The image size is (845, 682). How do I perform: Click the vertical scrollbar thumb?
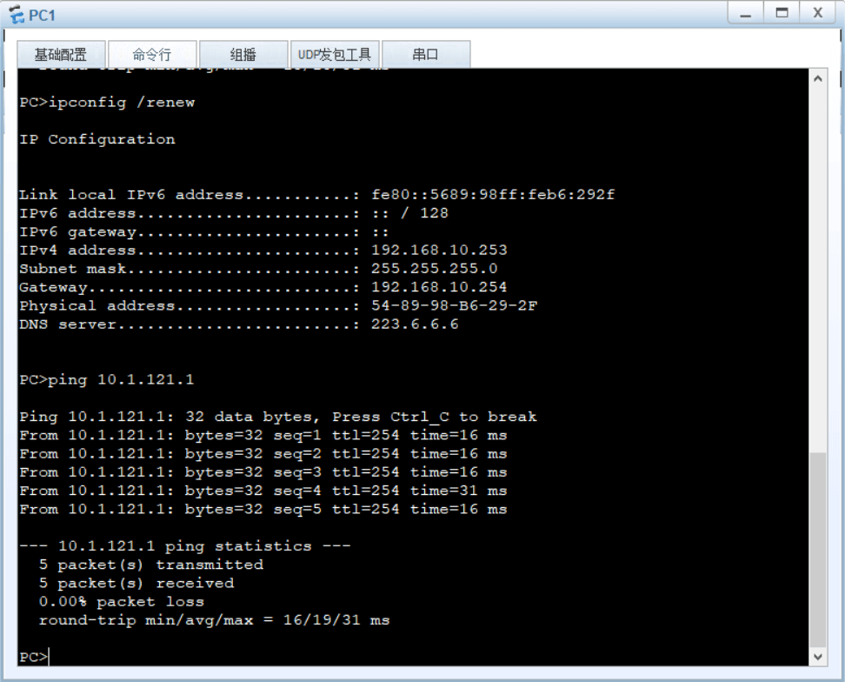[x=818, y=548]
